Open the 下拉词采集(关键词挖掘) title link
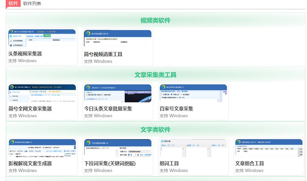The height and width of the screenshot is (181, 307). [x=110, y=164]
